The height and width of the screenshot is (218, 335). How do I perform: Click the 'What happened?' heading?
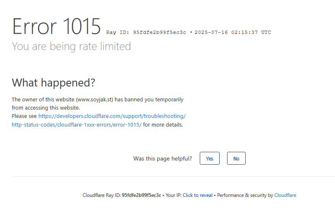(x=53, y=83)
